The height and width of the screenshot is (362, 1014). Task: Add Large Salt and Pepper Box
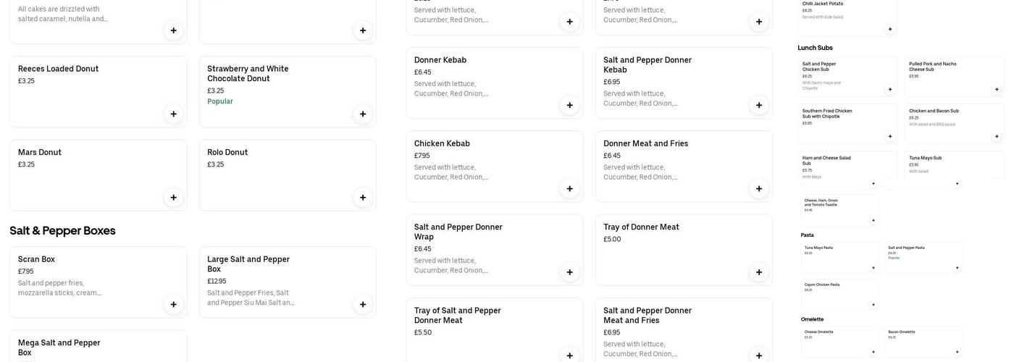[363, 305]
